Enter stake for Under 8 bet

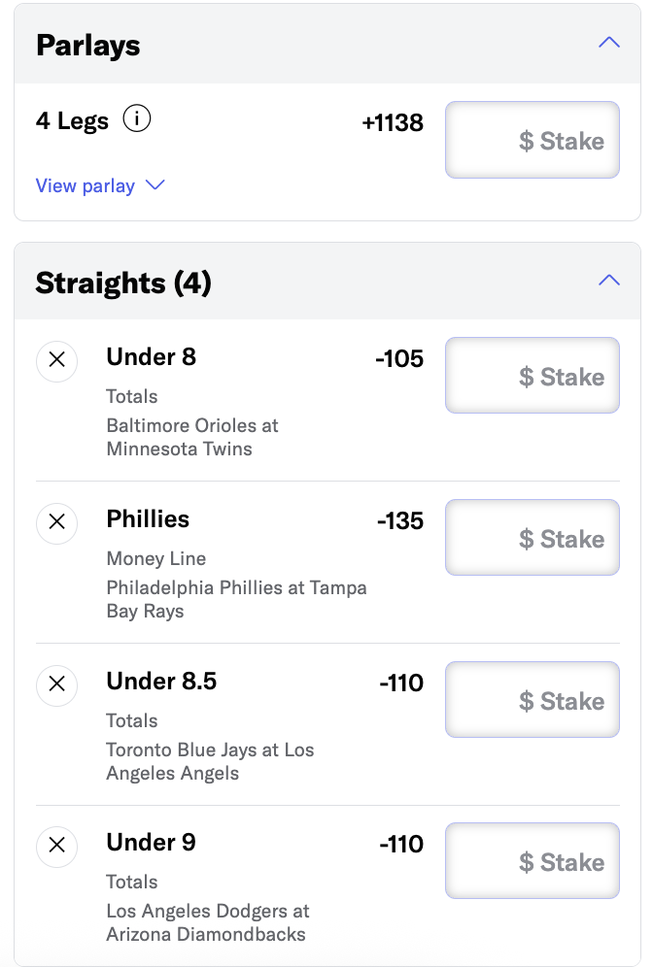533,376
